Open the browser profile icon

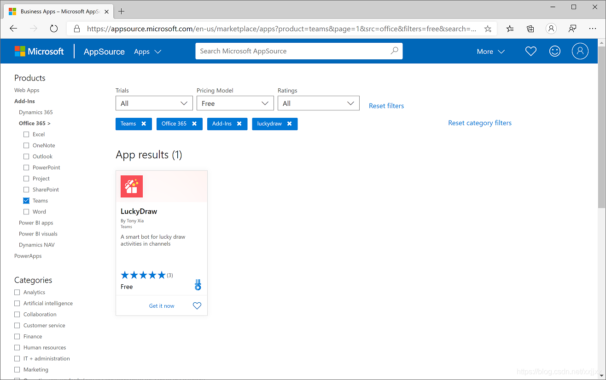coord(551,29)
